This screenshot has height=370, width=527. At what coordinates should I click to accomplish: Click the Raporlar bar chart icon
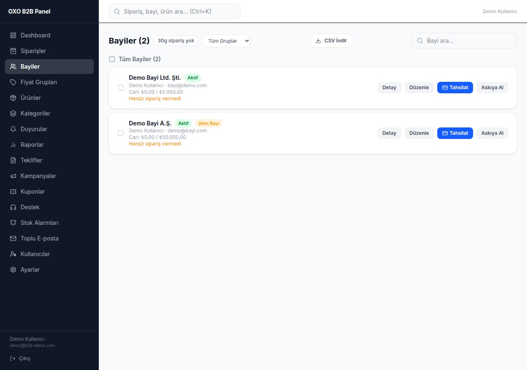coord(13,145)
